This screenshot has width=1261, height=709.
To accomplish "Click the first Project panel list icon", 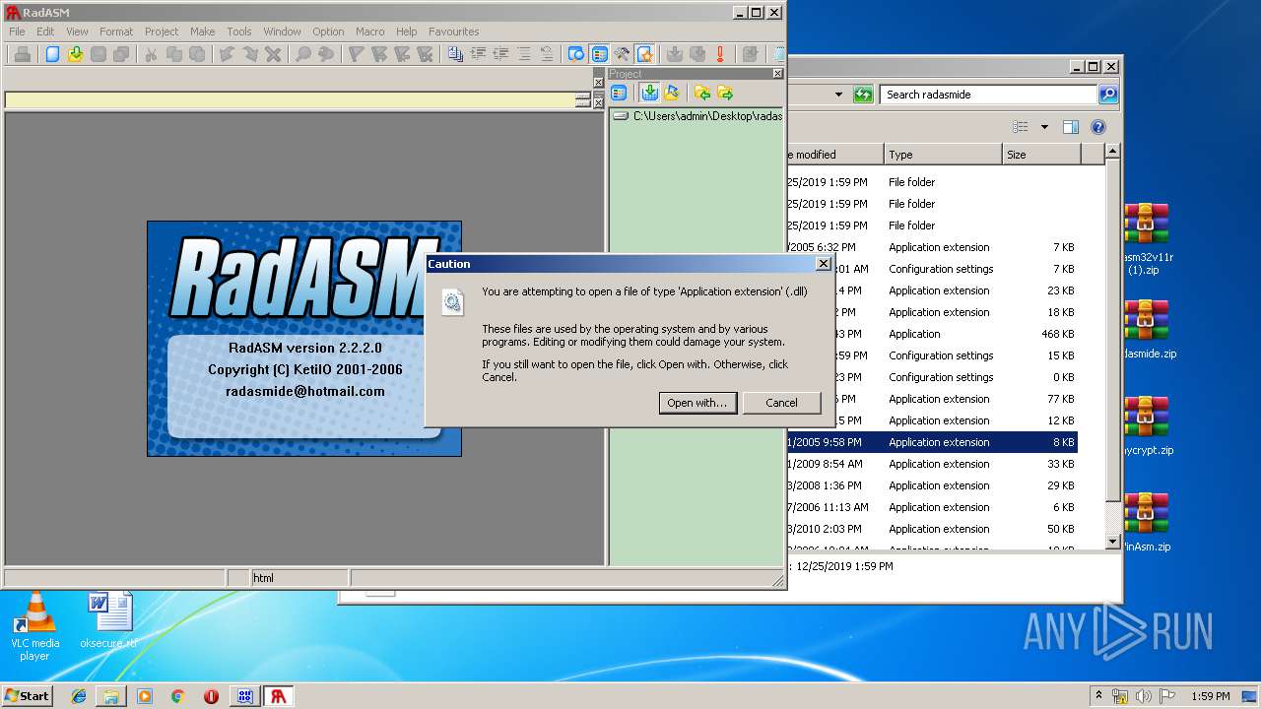I will [x=619, y=93].
